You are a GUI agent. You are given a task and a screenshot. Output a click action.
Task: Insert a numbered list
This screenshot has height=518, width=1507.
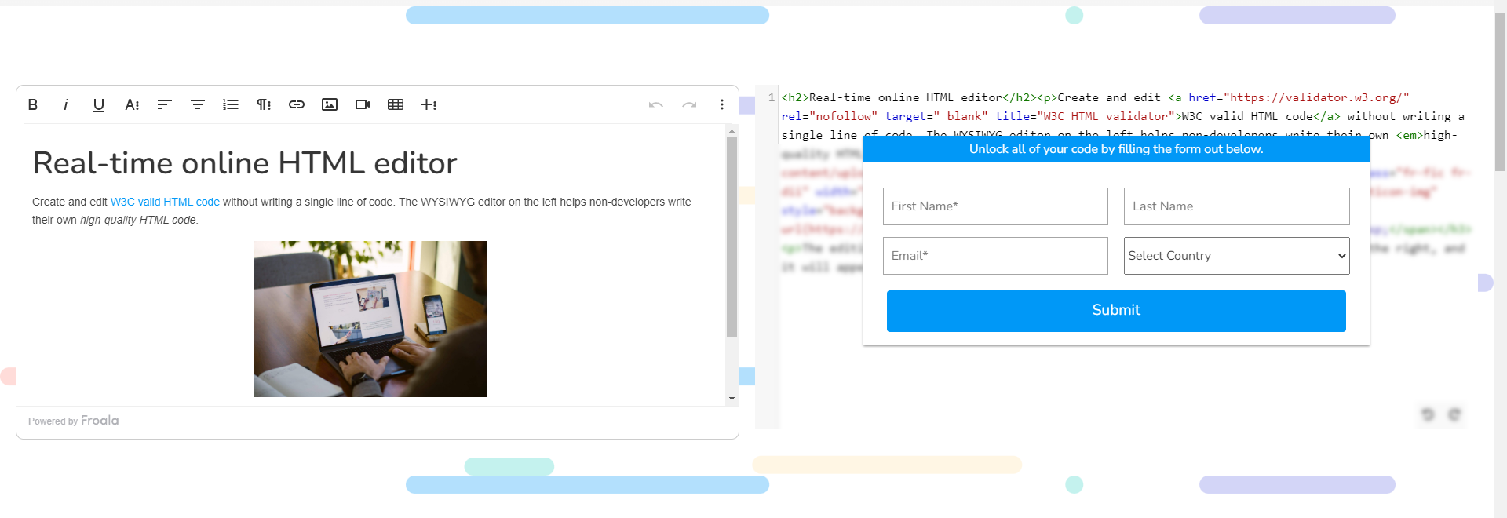pos(231,104)
